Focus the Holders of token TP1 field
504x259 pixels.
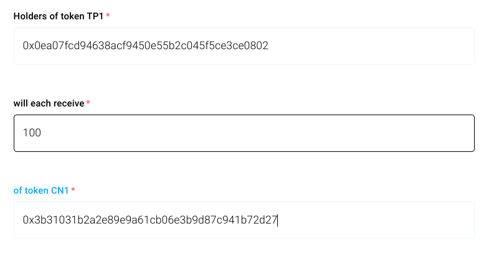(244, 46)
